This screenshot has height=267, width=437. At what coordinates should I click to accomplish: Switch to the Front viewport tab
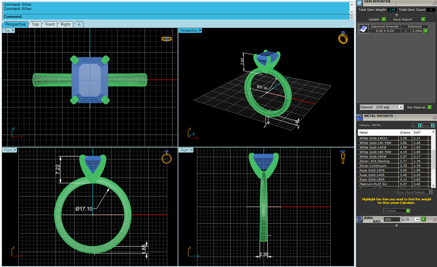tap(50, 24)
